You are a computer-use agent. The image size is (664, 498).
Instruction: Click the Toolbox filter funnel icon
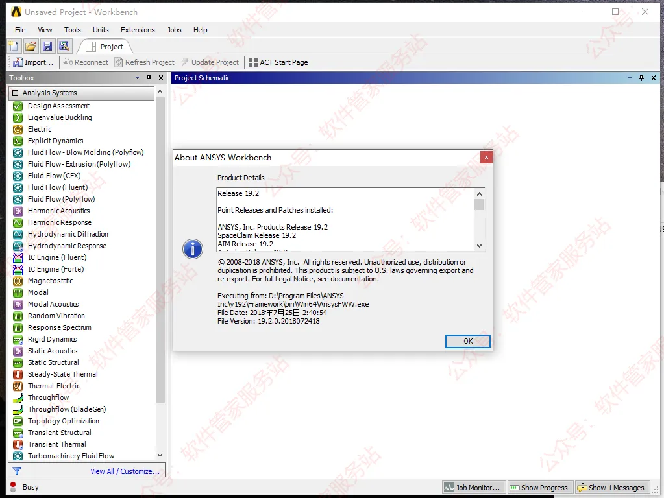(17, 471)
